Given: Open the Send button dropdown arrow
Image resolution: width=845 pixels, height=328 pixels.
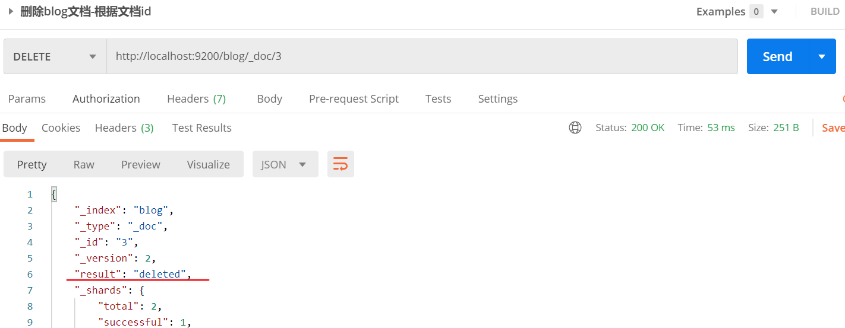Looking at the screenshot, I should tap(822, 56).
